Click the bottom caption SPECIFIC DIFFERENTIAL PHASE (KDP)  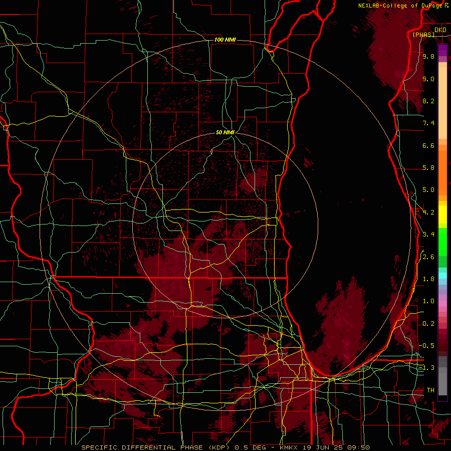(156, 447)
